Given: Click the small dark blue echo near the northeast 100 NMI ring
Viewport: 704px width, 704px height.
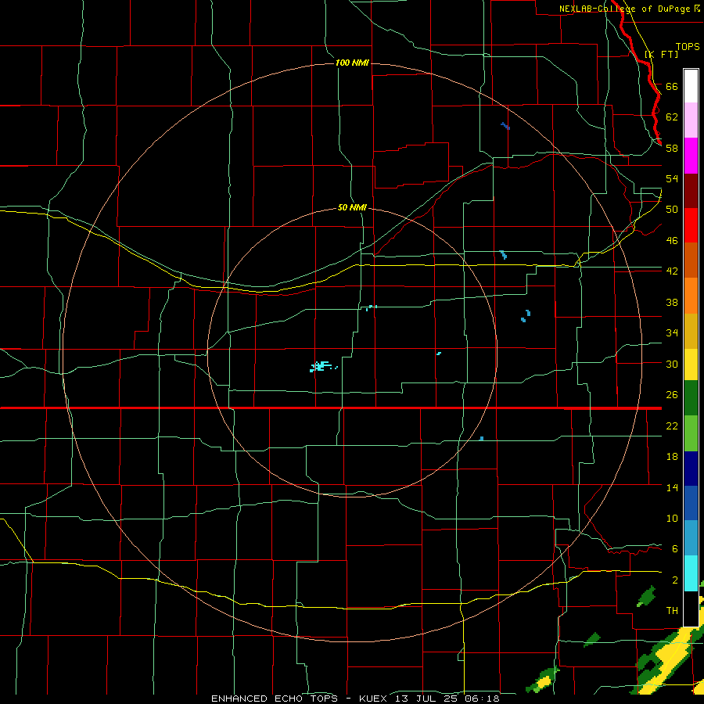Looking at the screenshot, I should coord(505,126).
